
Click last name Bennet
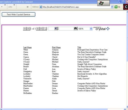point(26,67)
